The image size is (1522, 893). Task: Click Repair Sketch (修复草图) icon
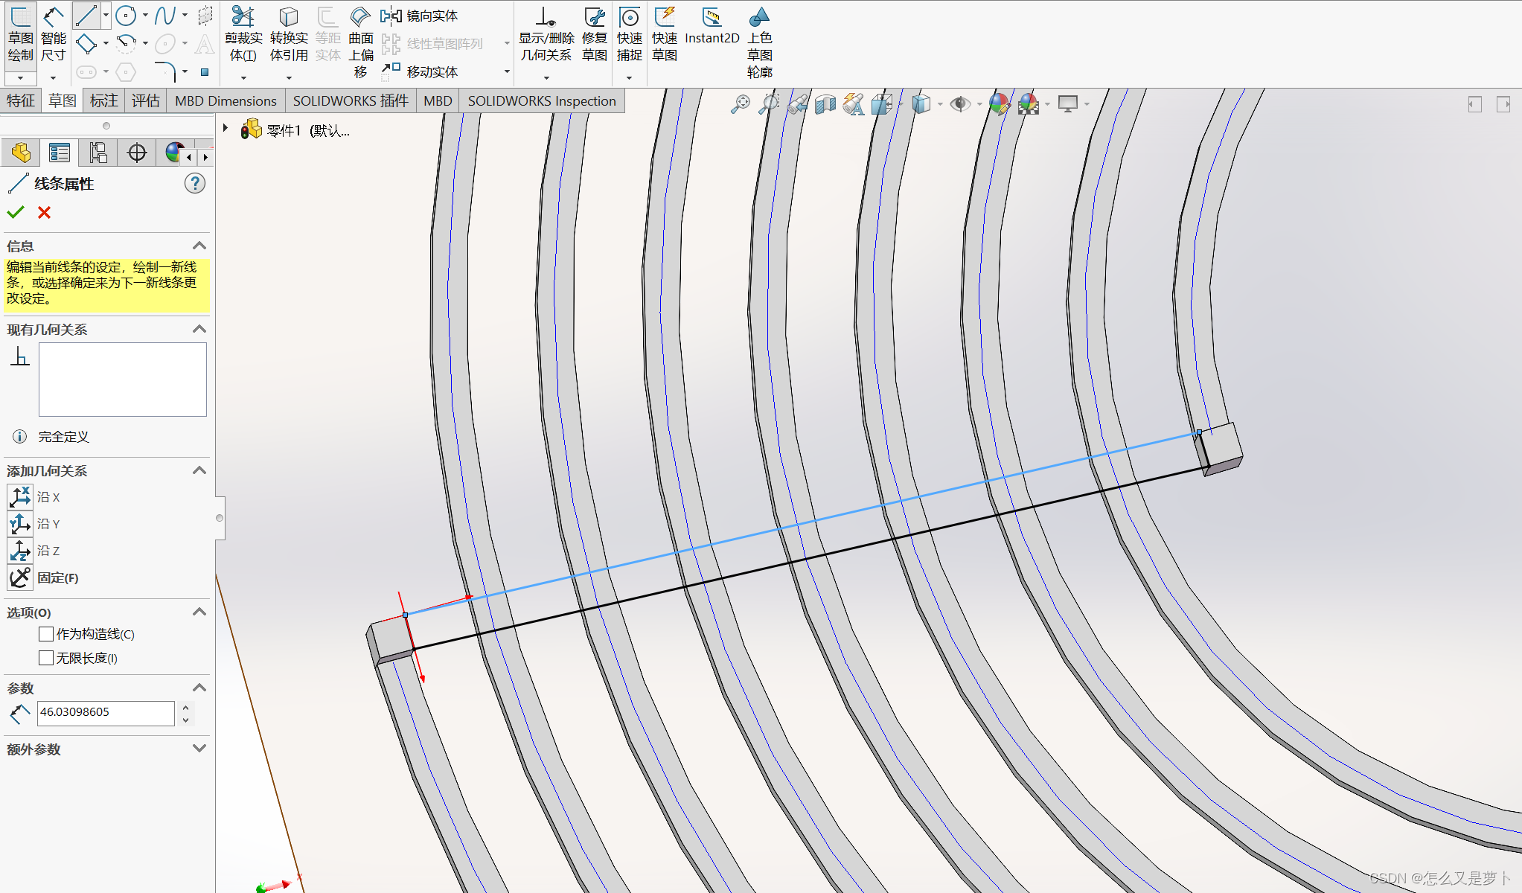594,16
